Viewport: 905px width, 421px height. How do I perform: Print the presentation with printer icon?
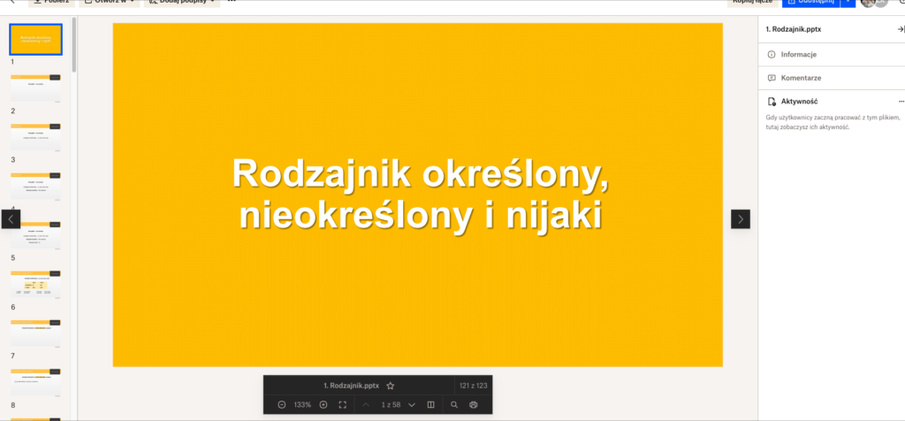474,404
